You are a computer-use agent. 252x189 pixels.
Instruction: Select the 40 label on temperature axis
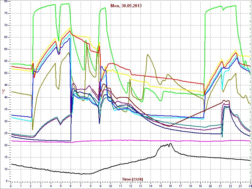(x=5, y=97)
